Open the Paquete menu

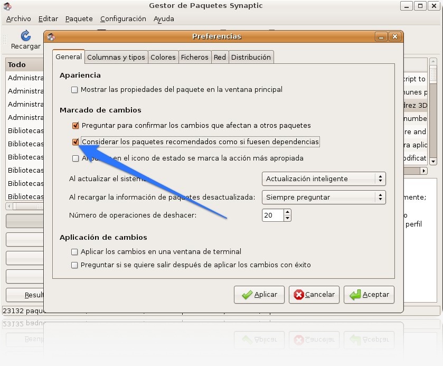point(79,19)
